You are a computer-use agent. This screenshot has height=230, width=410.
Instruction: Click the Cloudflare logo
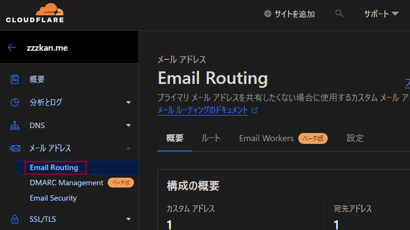(x=35, y=13)
